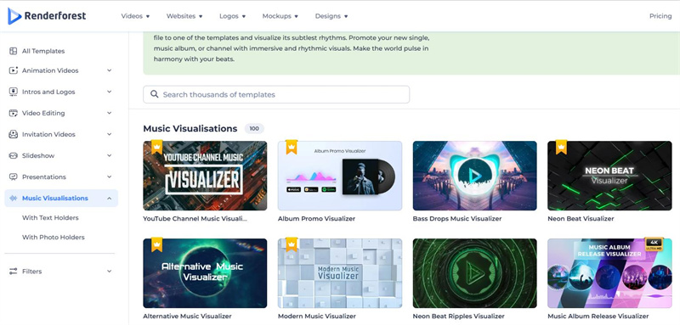The image size is (680, 325).
Task: Click the Alternative Music Visualizer title text
Action: (x=187, y=317)
